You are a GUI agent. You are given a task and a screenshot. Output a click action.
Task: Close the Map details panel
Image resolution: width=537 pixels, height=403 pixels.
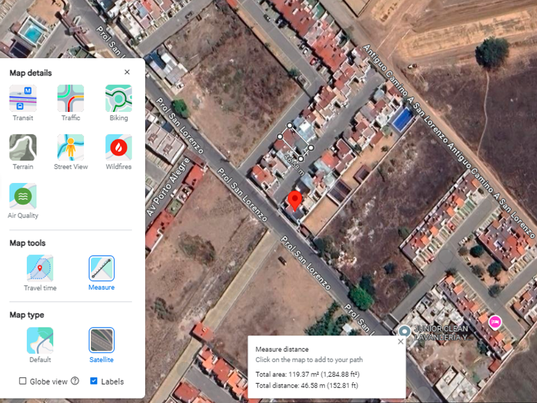[x=127, y=72]
